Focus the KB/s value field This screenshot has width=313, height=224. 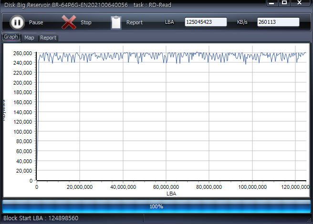[x=278, y=22]
